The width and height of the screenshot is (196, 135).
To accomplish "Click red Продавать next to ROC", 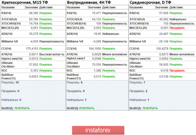I will (x=177, y=70).
